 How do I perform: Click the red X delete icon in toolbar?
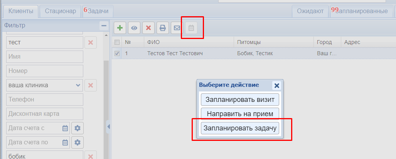(x=148, y=28)
